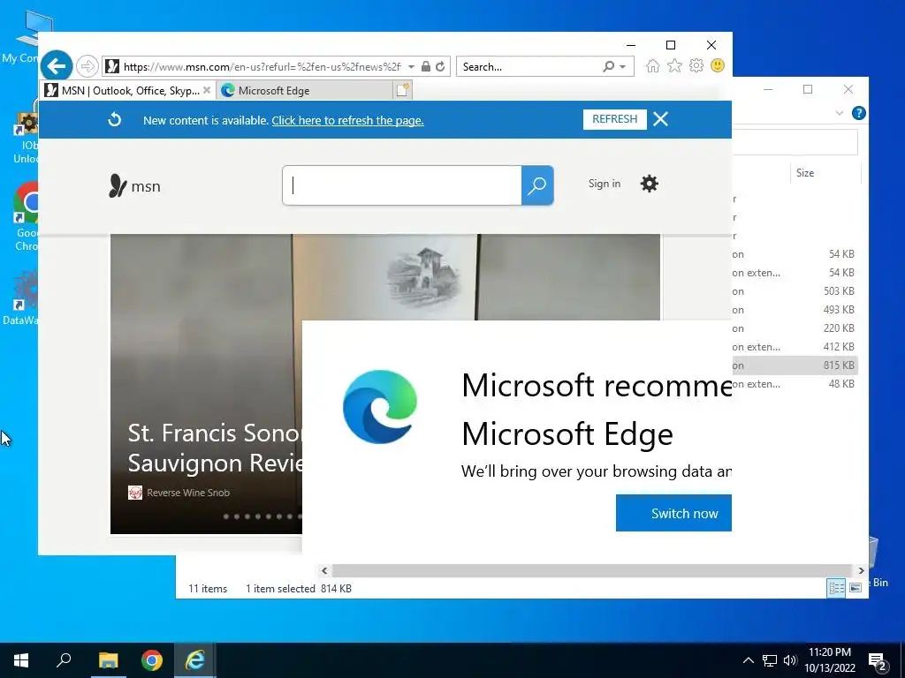The width and height of the screenshot is (905, 678).
Task: Select the 220 KB file row
Action: point(795,328)
